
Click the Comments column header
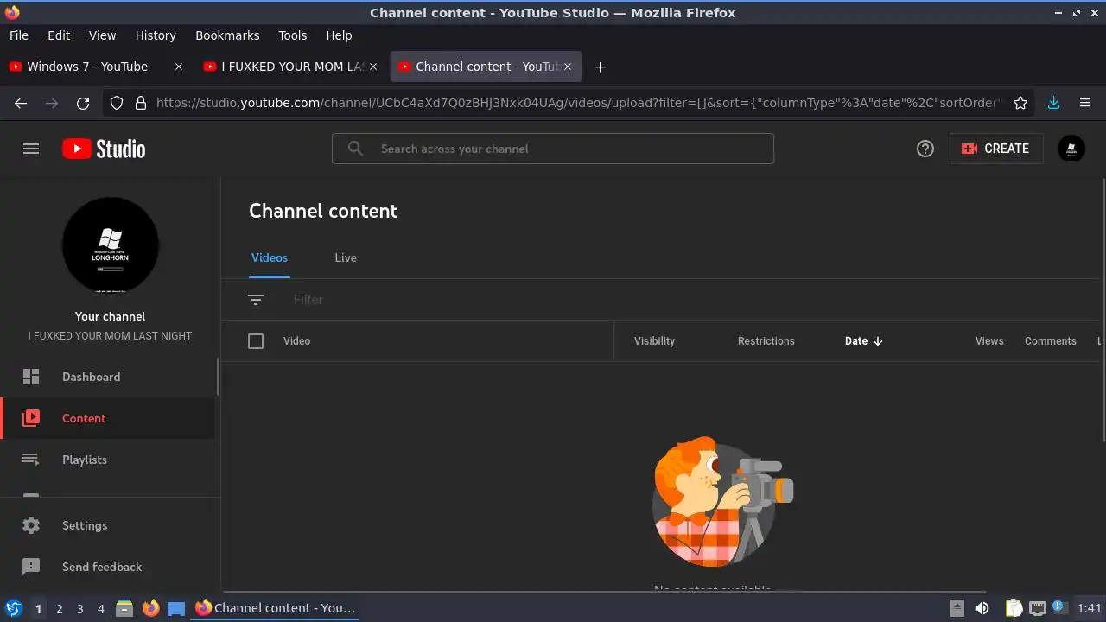point(1051,341)
